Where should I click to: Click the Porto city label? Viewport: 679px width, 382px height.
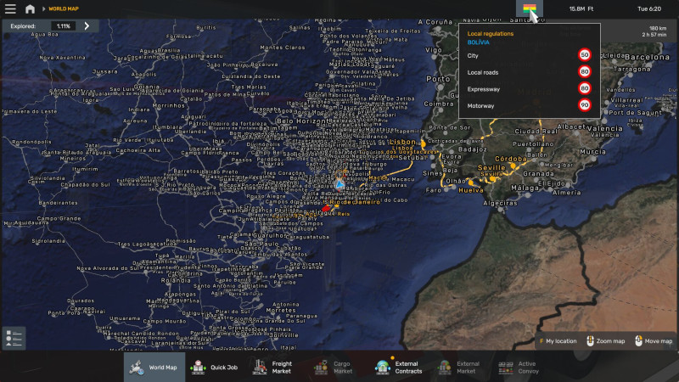point(438,79)
